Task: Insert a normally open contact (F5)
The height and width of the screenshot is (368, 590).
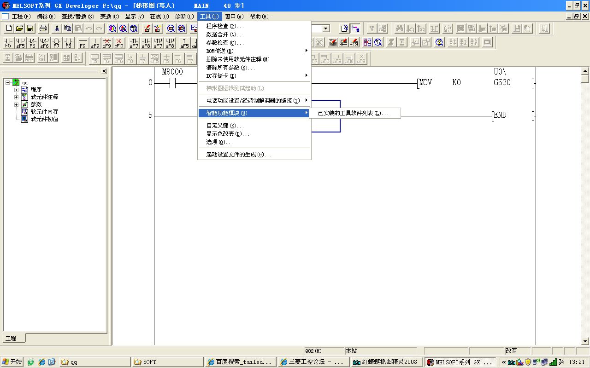Action: click(8, 43)
